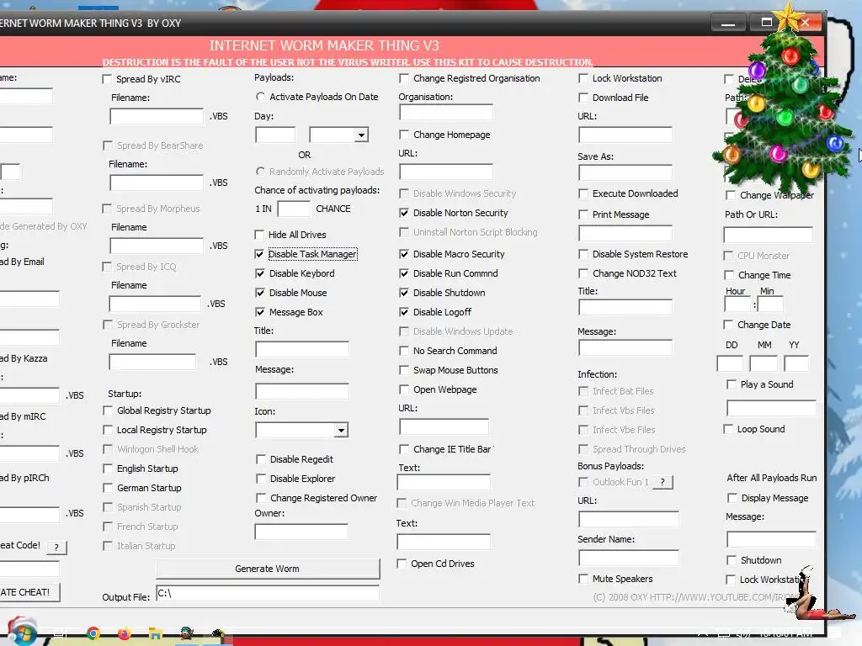Uncheck the Disable Keybord checkbox
Image resolution: width=862 pixels, height=646 pixels.
click(x=260, y=273)
